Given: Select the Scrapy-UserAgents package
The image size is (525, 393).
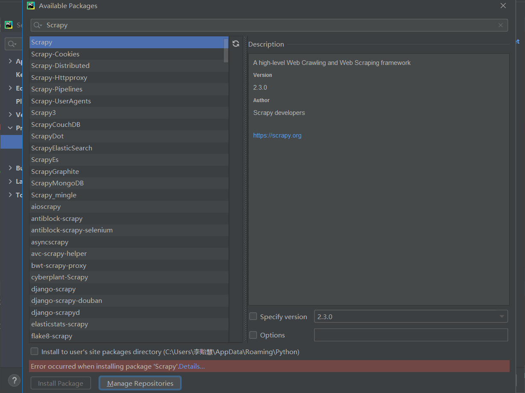Looking at the screenshot, I should 129,101.
